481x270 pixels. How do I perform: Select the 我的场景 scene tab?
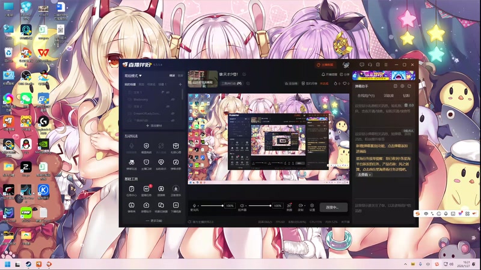[130, 85]
